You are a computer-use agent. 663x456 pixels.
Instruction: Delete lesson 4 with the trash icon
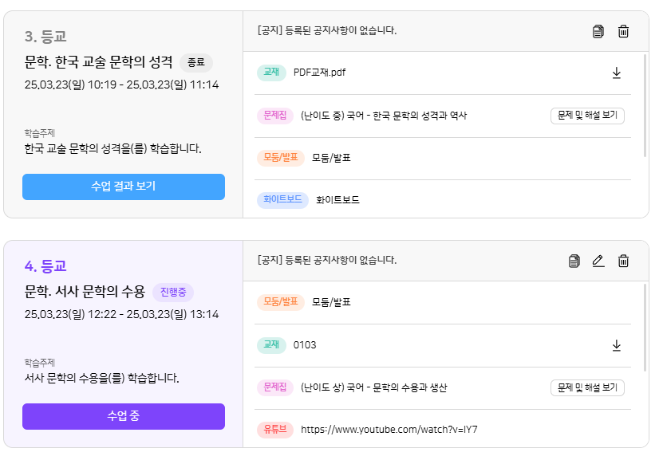[x=623, y=261]
